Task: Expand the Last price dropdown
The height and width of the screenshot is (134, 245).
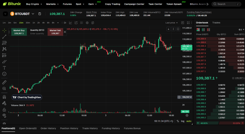Action: tap(172, 23)
